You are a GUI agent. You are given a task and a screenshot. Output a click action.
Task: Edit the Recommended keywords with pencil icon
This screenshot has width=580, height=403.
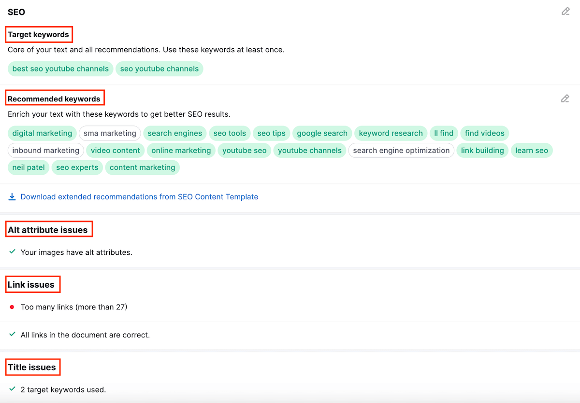coord(565,98)
